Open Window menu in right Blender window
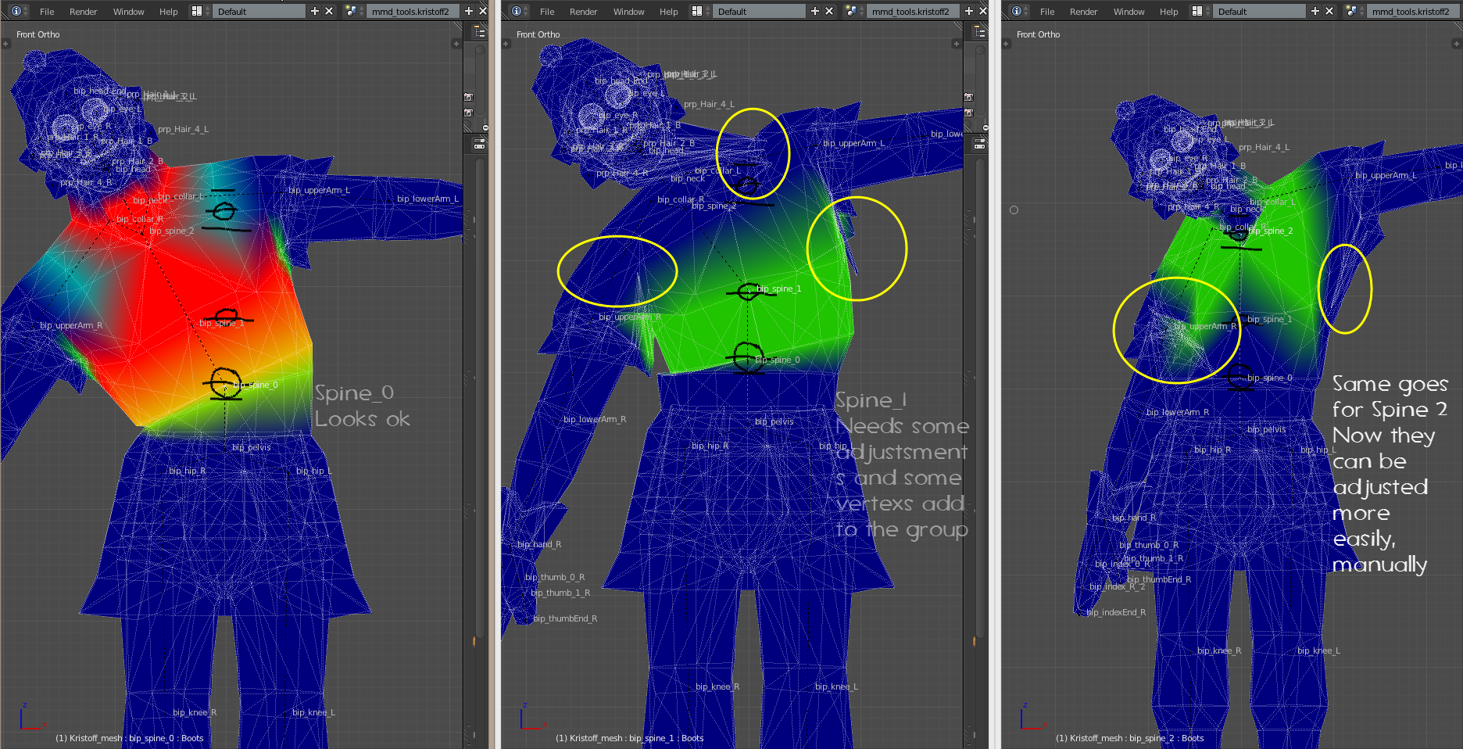 (1129, 12)
